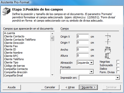Click the 10cm height dimension diagram
124x93 pixels.
[x=107, y=56]
